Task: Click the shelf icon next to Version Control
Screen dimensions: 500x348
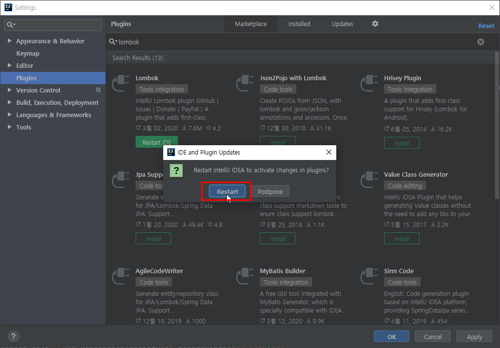Action: point(98,90)
